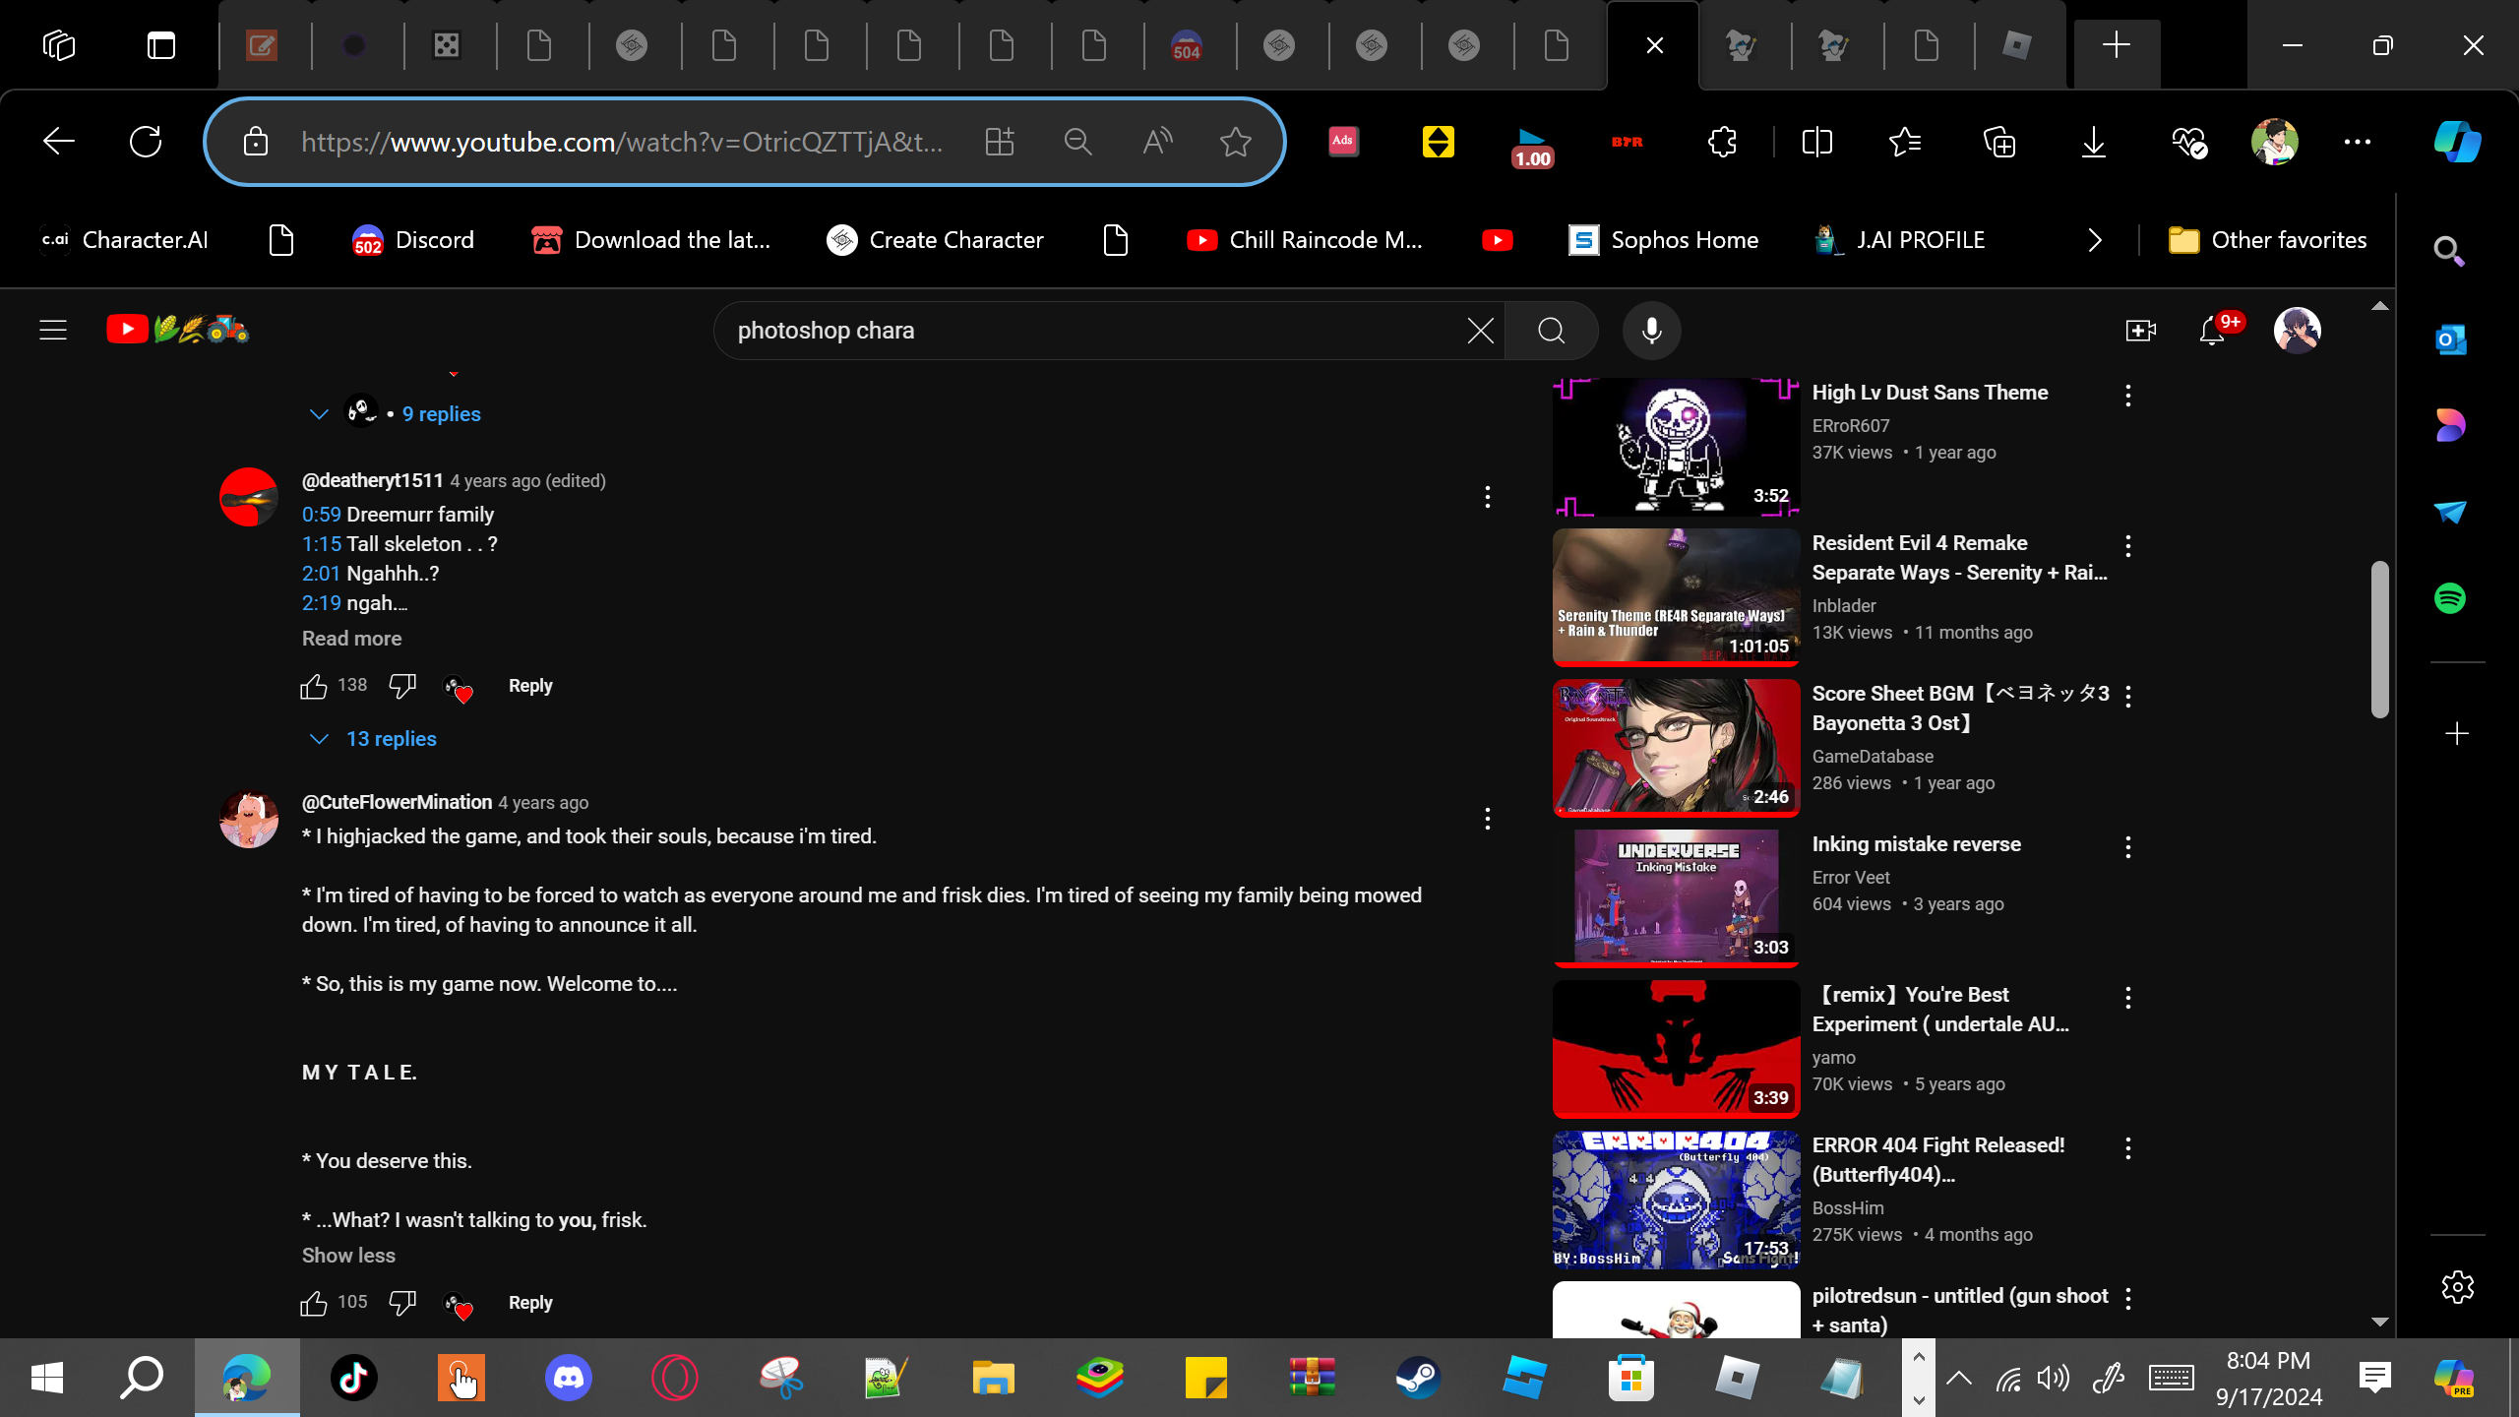Click the YouTube Create video icon
The width and height of the screenshot is (2519, 1417).
[x=2140, y=331]
